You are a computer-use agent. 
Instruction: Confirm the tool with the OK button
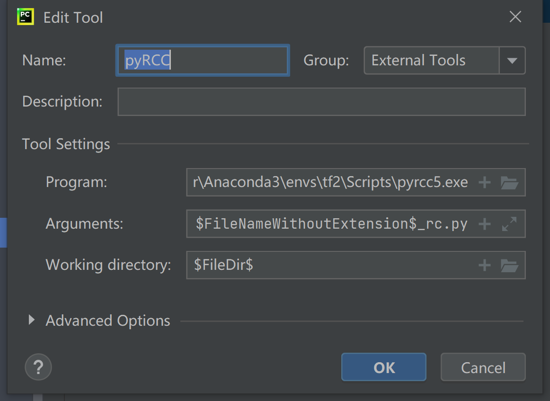pos(383,367)
